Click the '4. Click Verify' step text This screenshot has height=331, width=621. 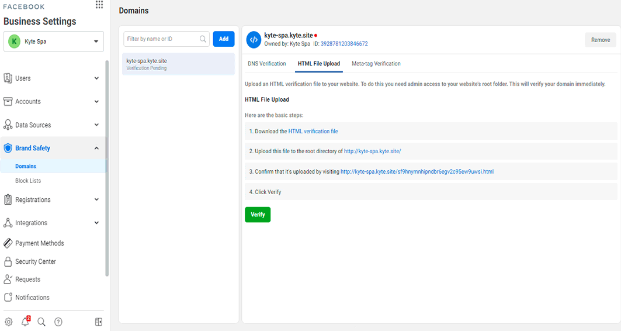(x=265, y=192)
